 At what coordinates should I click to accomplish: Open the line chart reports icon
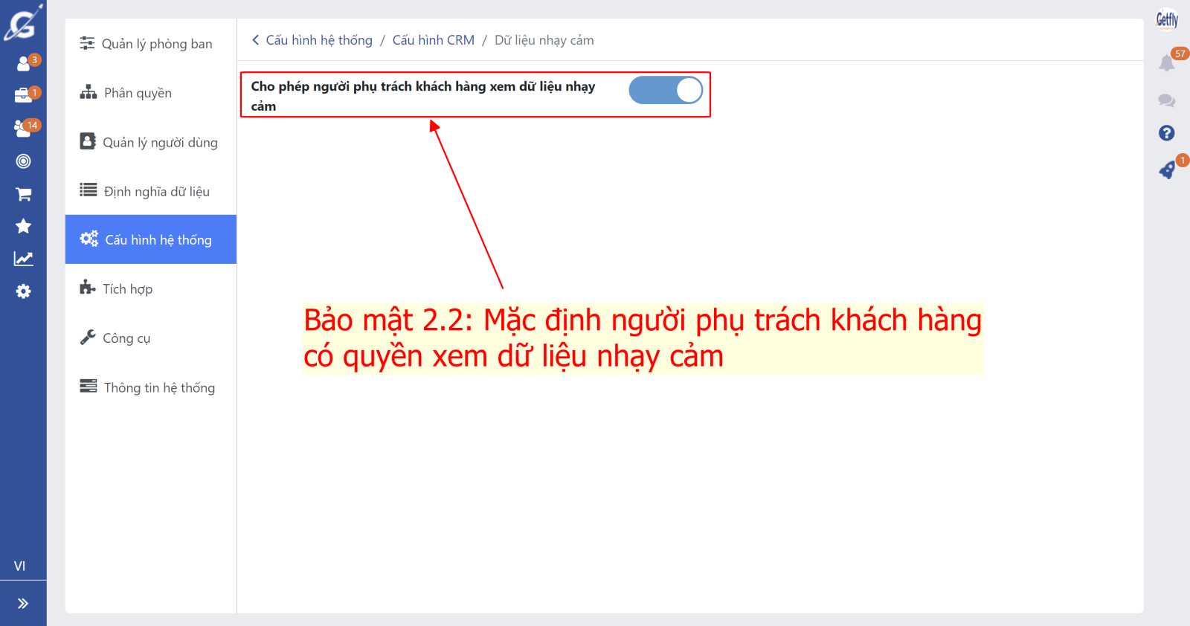tap(23, 259)
